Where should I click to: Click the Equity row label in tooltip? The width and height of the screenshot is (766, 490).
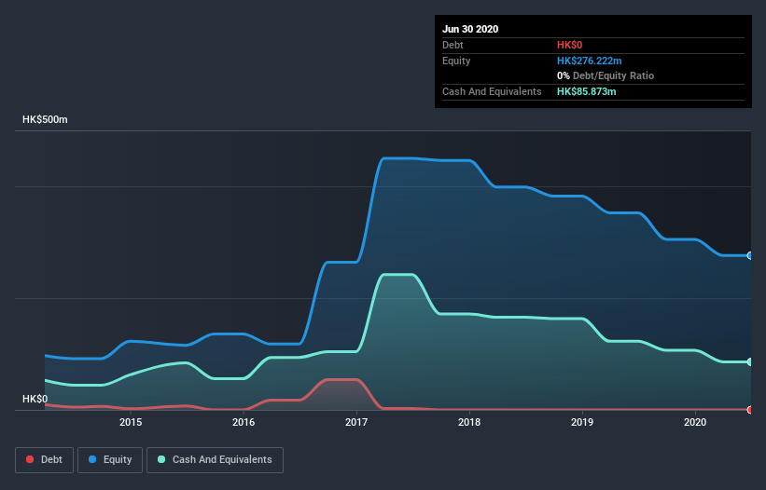456,61
